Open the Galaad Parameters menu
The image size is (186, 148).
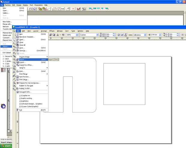click(x=39, y=5)
